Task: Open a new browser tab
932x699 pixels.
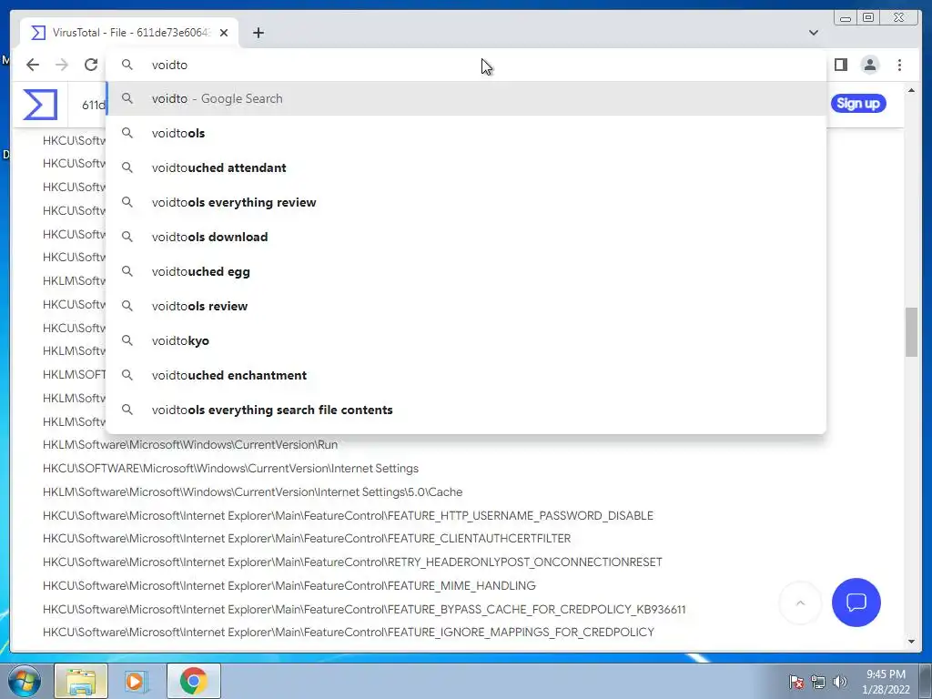Action: [x=258, y=33]
